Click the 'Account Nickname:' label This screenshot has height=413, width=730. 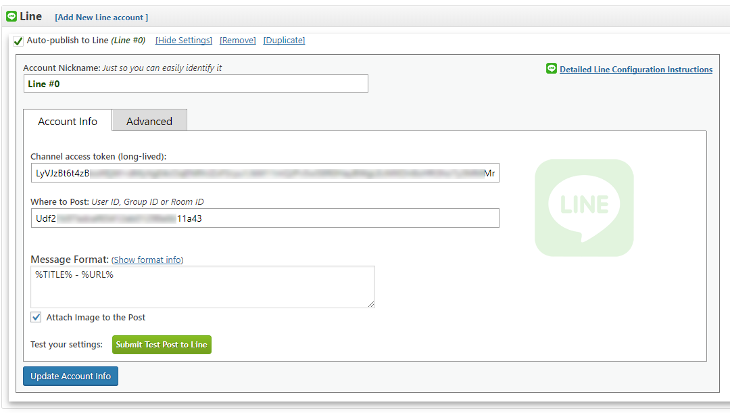click(62, 68)
